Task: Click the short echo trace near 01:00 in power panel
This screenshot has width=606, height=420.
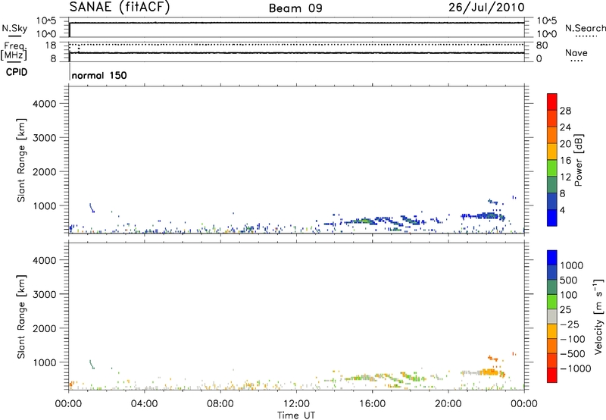Action: [92, 208]
